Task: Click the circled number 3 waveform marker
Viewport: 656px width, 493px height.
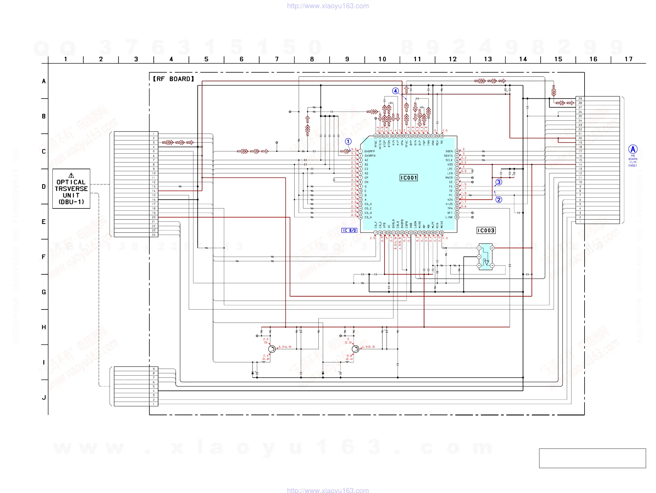Action: point(499,182)
